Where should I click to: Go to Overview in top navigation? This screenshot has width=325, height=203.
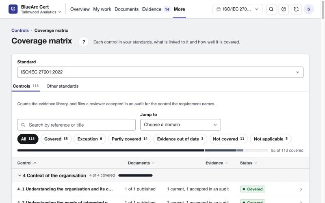click(80, 9)
